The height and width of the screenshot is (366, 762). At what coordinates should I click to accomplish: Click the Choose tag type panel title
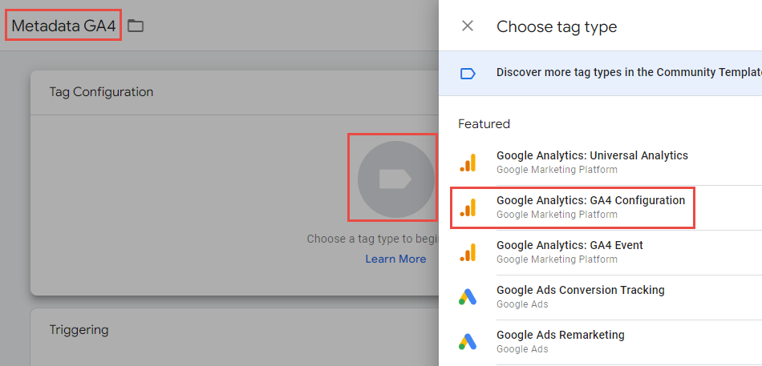(557, 26)
